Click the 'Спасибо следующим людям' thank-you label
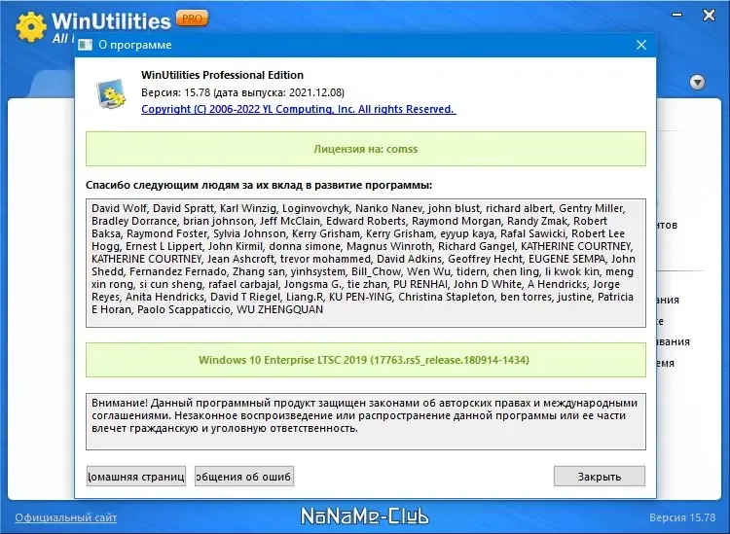The width and height of the screenshot is (730, 534). tap(259, 185)
